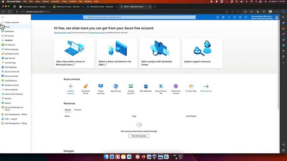
Task: Open Favorites menu in menu bar
Action: [55, 1]
